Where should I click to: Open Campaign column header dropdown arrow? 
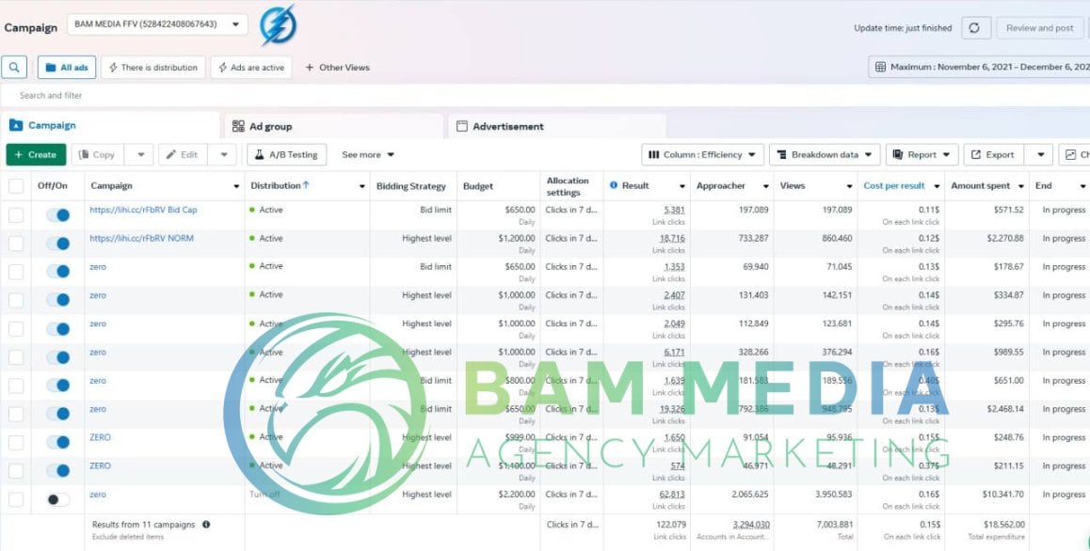pyautogui.click(x=236, y=186)
